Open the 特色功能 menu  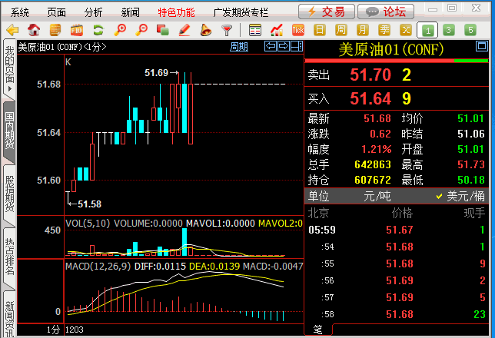point(177,12)
